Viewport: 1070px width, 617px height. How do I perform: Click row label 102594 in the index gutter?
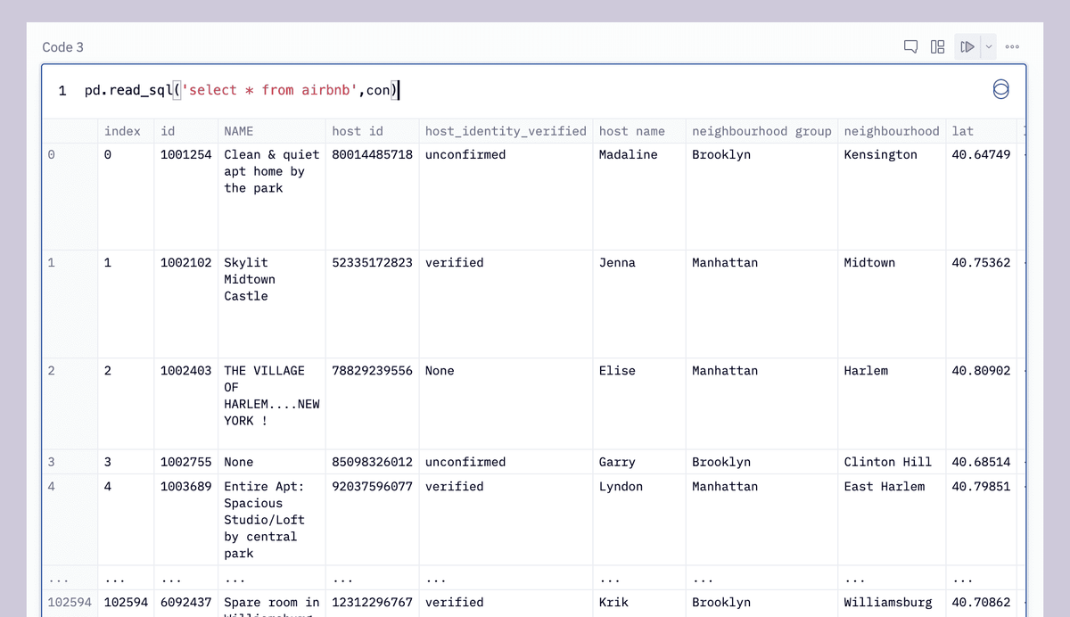(70, 602)
